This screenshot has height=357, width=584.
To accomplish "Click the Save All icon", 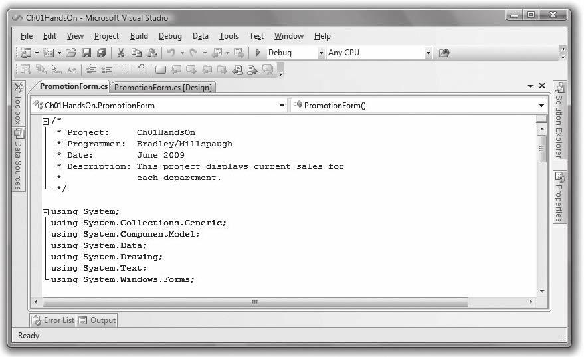I will (x=102, y=53).
